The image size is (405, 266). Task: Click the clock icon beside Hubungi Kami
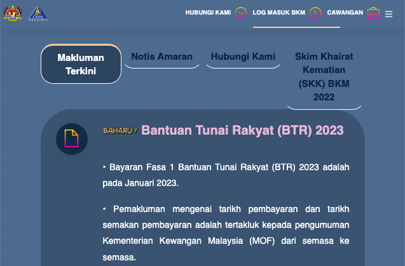[x=241, y=13]
